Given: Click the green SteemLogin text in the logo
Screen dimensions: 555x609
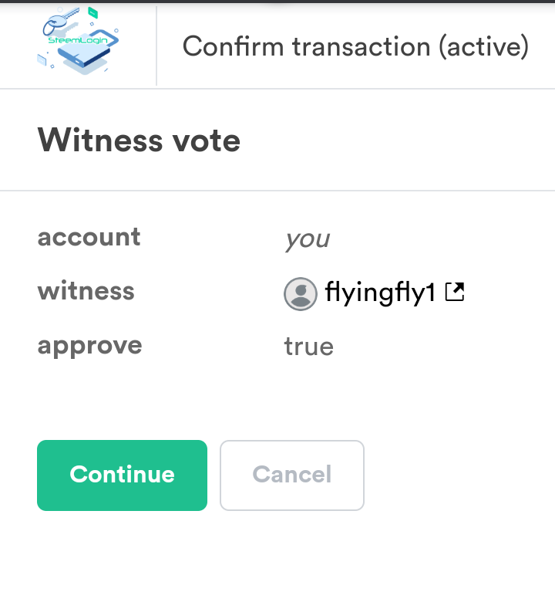Looking at the screenshot, I should (78, 40).
